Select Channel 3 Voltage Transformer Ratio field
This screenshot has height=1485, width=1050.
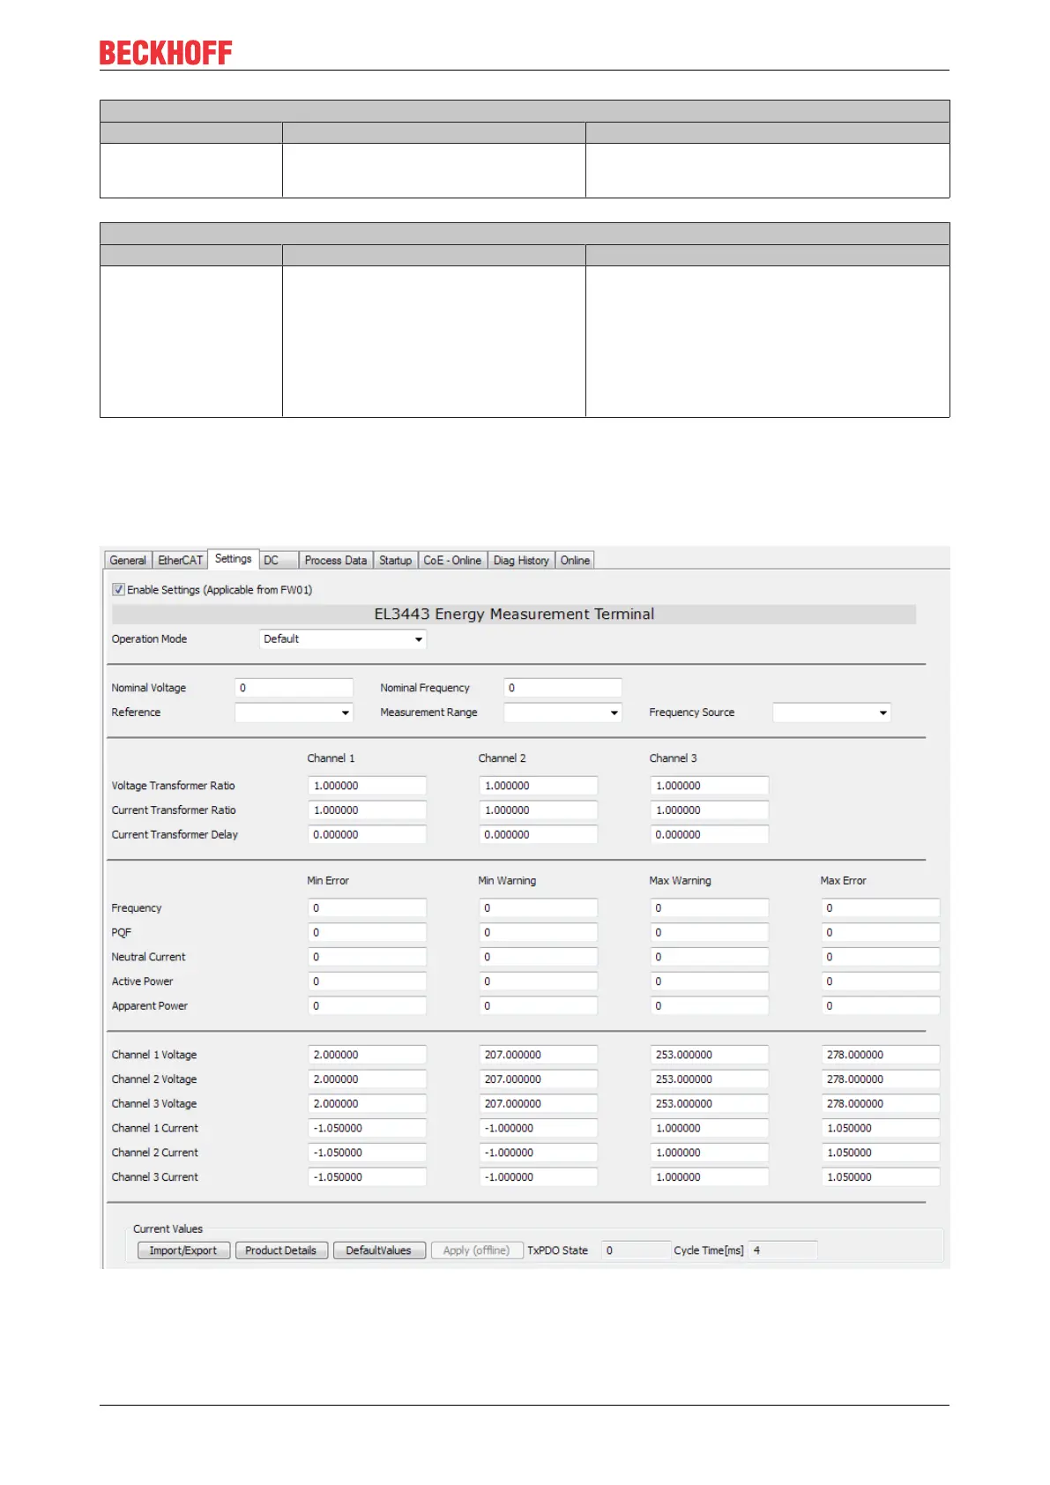(710, 786)
